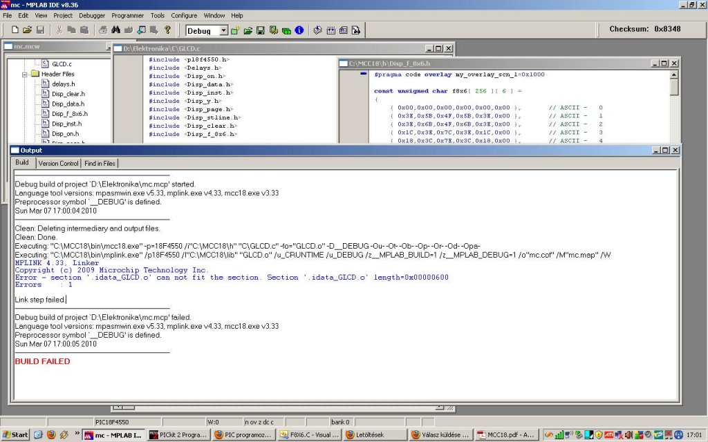Switch to F8X6.C Visual taskbar window
This screenshot has height=442, width=708.
tap(309, 435)
